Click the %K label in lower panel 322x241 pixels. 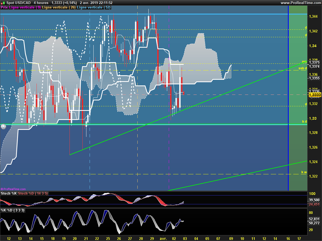3,210
